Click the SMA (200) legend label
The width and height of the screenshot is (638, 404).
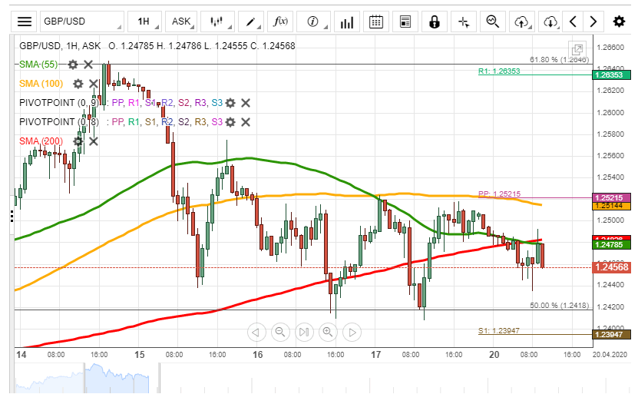tap(41, 141)
